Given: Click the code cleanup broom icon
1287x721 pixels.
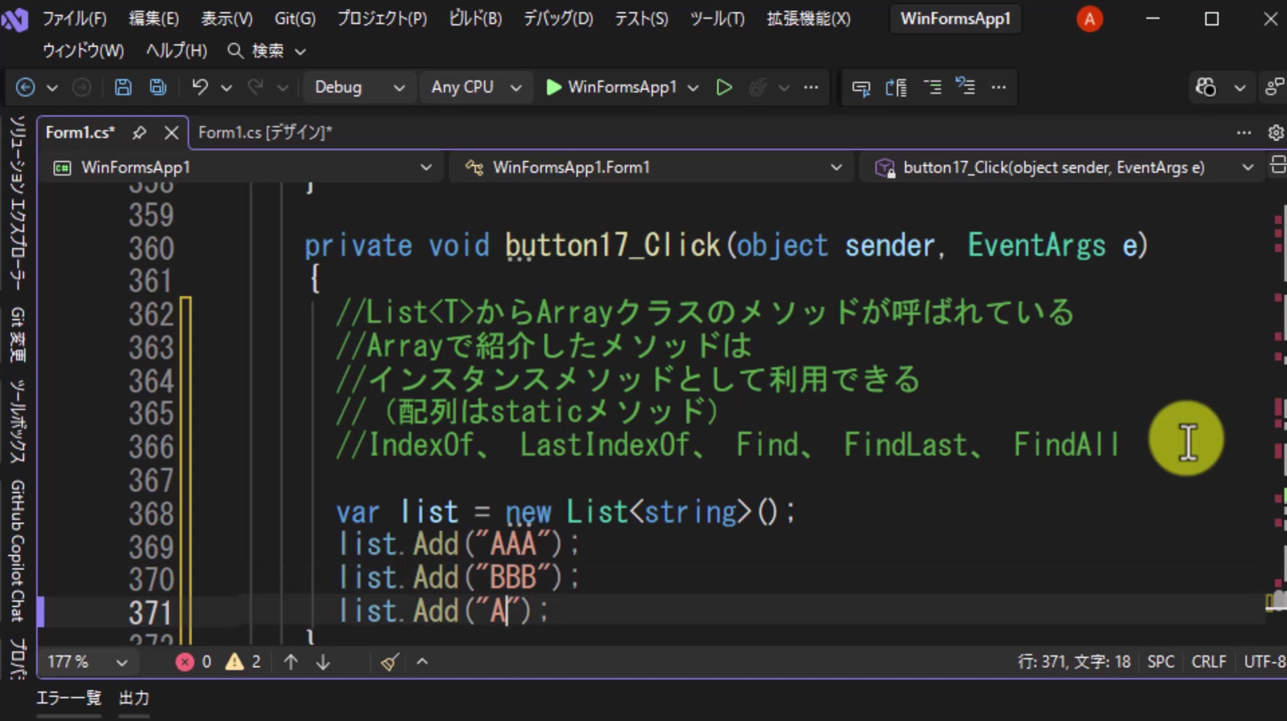Looking at the screenshot, I should tap(390, 662).
